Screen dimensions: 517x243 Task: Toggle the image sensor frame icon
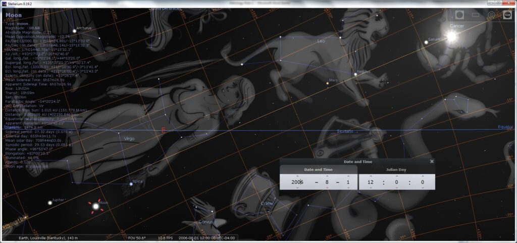pos(476,15)
